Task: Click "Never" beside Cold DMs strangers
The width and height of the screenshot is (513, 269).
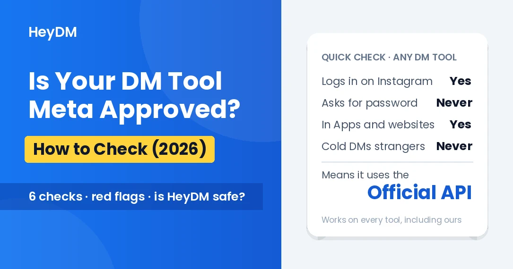Action: tap(454, 146)
